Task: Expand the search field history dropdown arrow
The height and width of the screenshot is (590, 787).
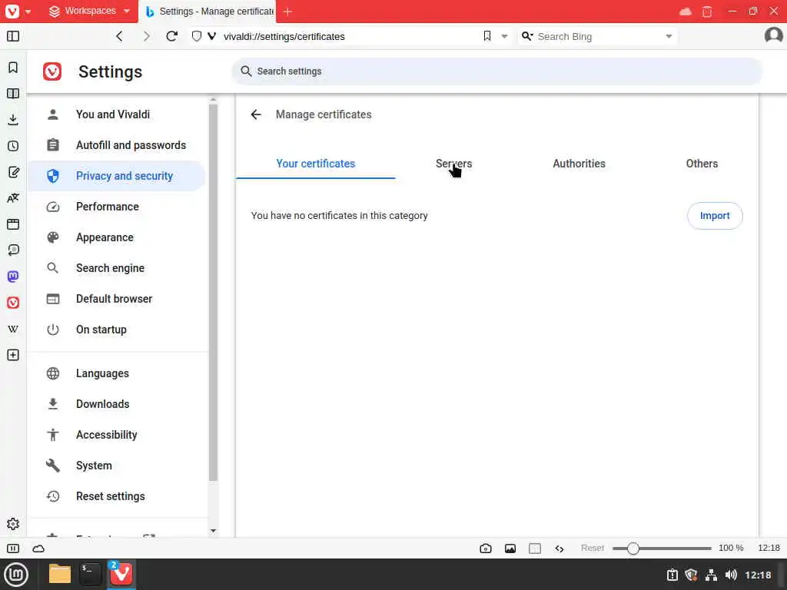Action: (x=669, y=36)
